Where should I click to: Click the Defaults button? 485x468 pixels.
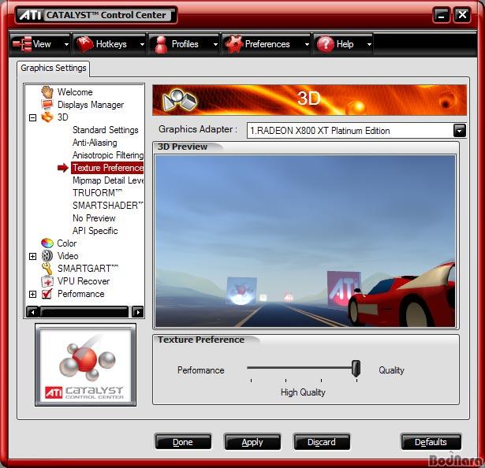(x=431, y=442)
